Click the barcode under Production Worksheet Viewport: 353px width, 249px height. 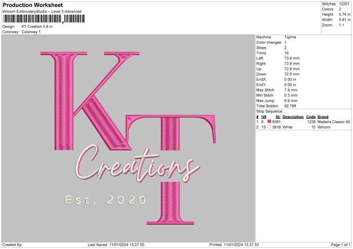(44, 19)
